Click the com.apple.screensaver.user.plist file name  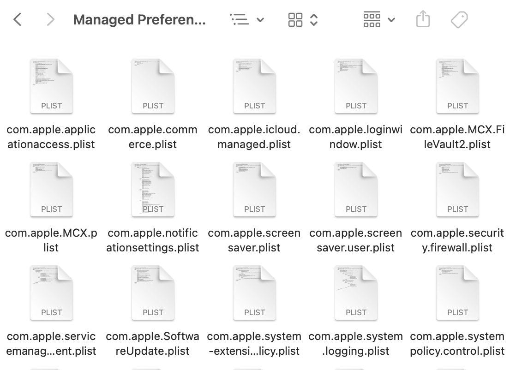click(x=356, y=240)
